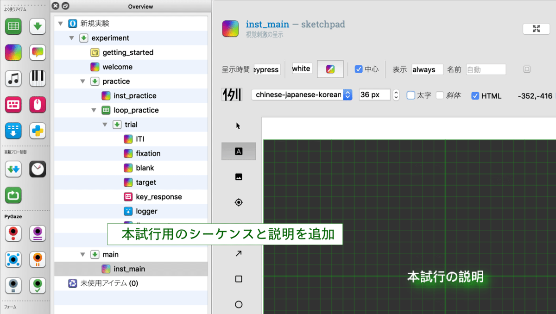The width and height of the screenshot is (556, 314).
Task: Click the 例 font preview icon
Action: tap(231, 94)
